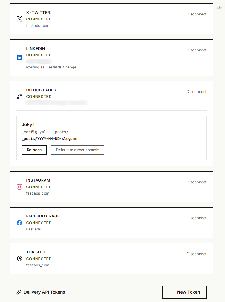Click the reader/sidebar icon at top right

tap(220, 7)
